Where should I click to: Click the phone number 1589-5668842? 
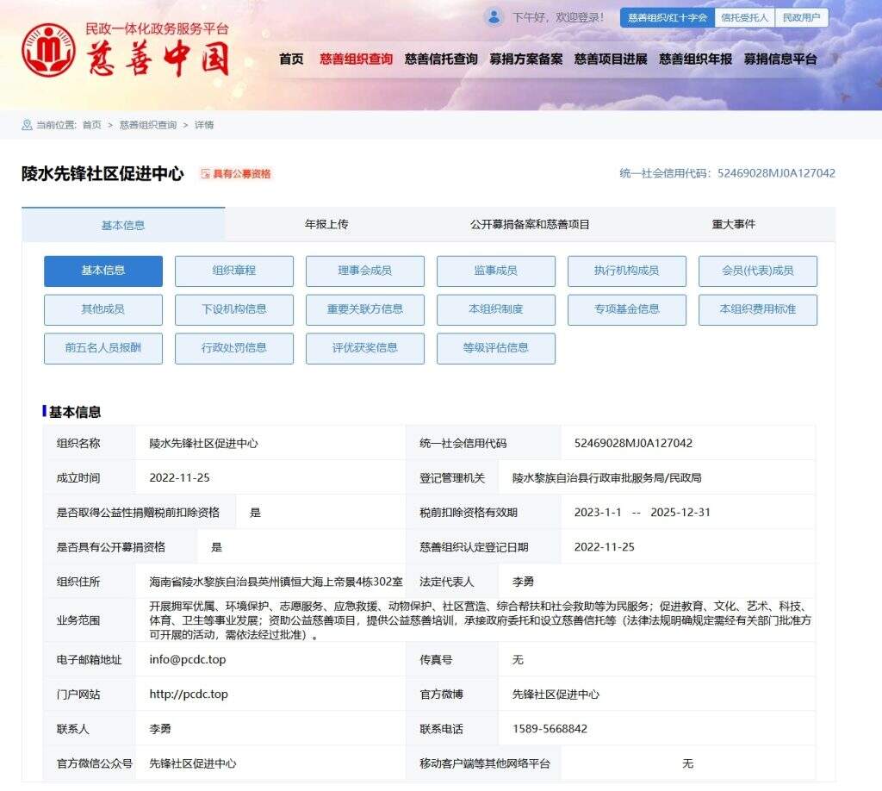(550, 729)
